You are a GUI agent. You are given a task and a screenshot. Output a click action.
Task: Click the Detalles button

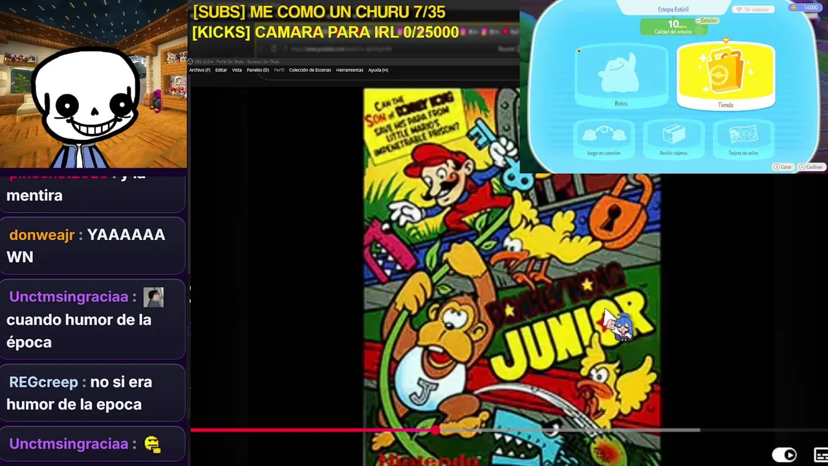coord(707,21)
